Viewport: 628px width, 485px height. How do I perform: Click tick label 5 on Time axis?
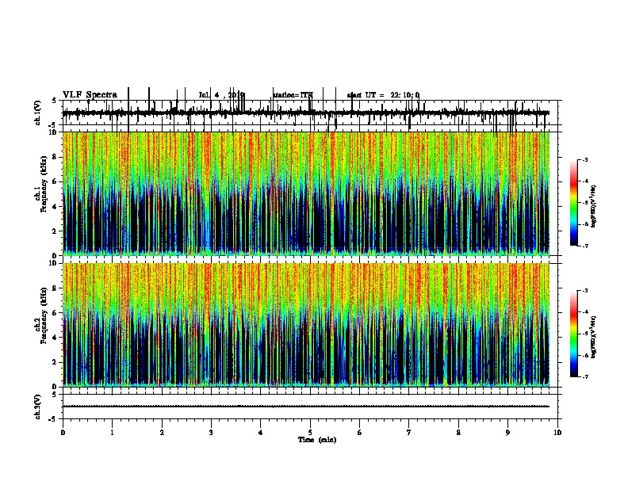tap(310, 433)
